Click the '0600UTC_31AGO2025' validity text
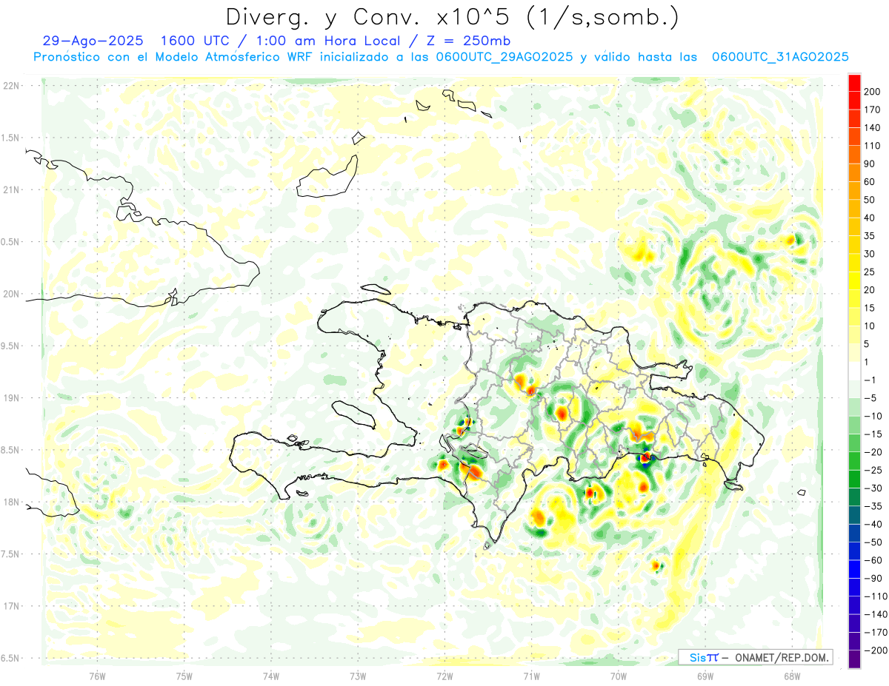 [780, 57]
